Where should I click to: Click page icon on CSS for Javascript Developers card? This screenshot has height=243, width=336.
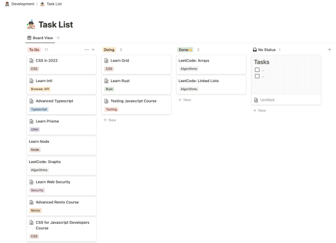pos(31,223)
